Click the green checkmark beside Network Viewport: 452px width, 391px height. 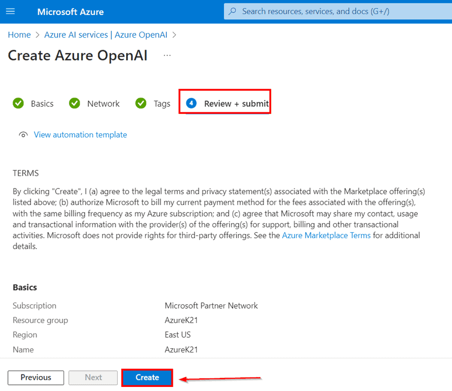75,103
